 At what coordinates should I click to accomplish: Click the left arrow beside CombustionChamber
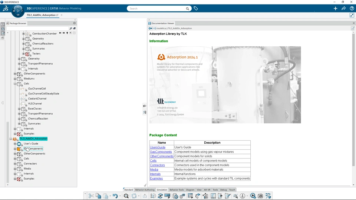[60, 33]
